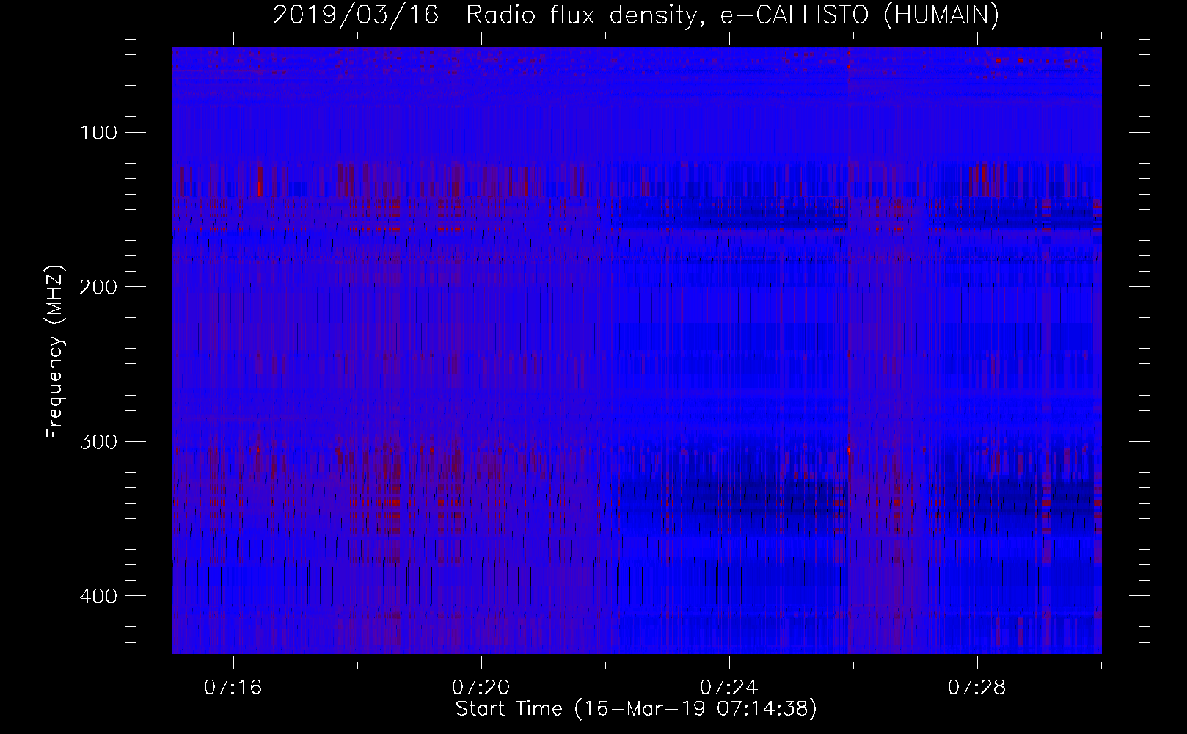The width and height of the screenshot is (1187, 734).
Task: Click the 07:20 time tick label
Action: (x=481, y=688)
